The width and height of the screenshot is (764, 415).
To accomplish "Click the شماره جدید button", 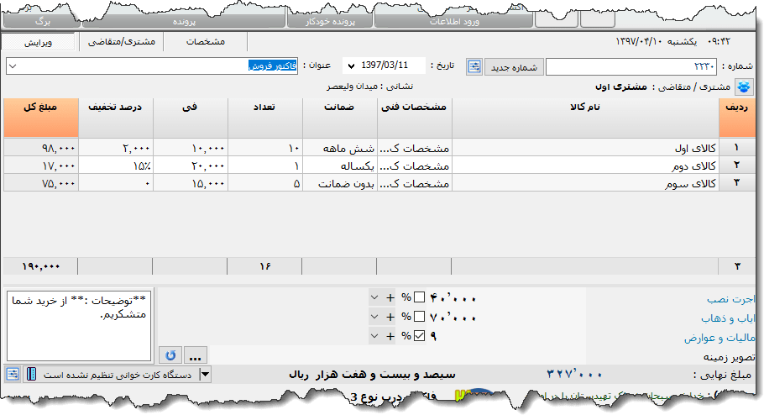I will pyautogui.click(x=514, y=67).
